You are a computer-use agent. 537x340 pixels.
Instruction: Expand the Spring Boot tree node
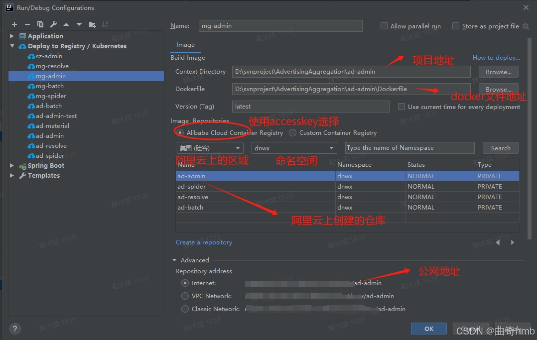[12, 165]
